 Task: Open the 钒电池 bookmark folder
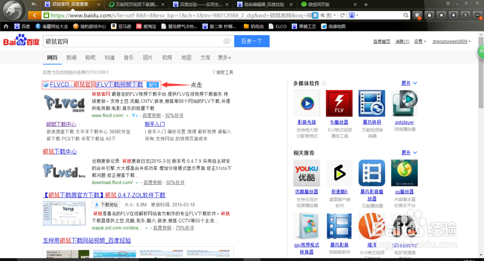click(x=254, y=26)
